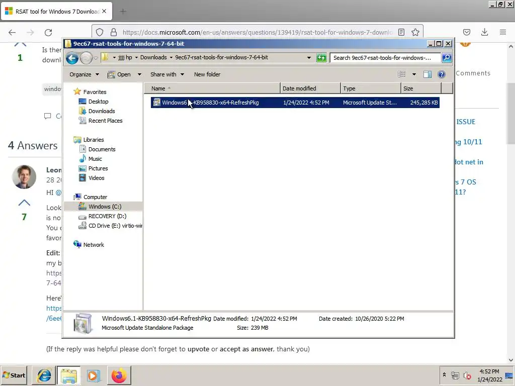The height and width of the screenshot is (386, 515).
Task: Click Open on the Explorer toolbar
Action: (120, 74)
